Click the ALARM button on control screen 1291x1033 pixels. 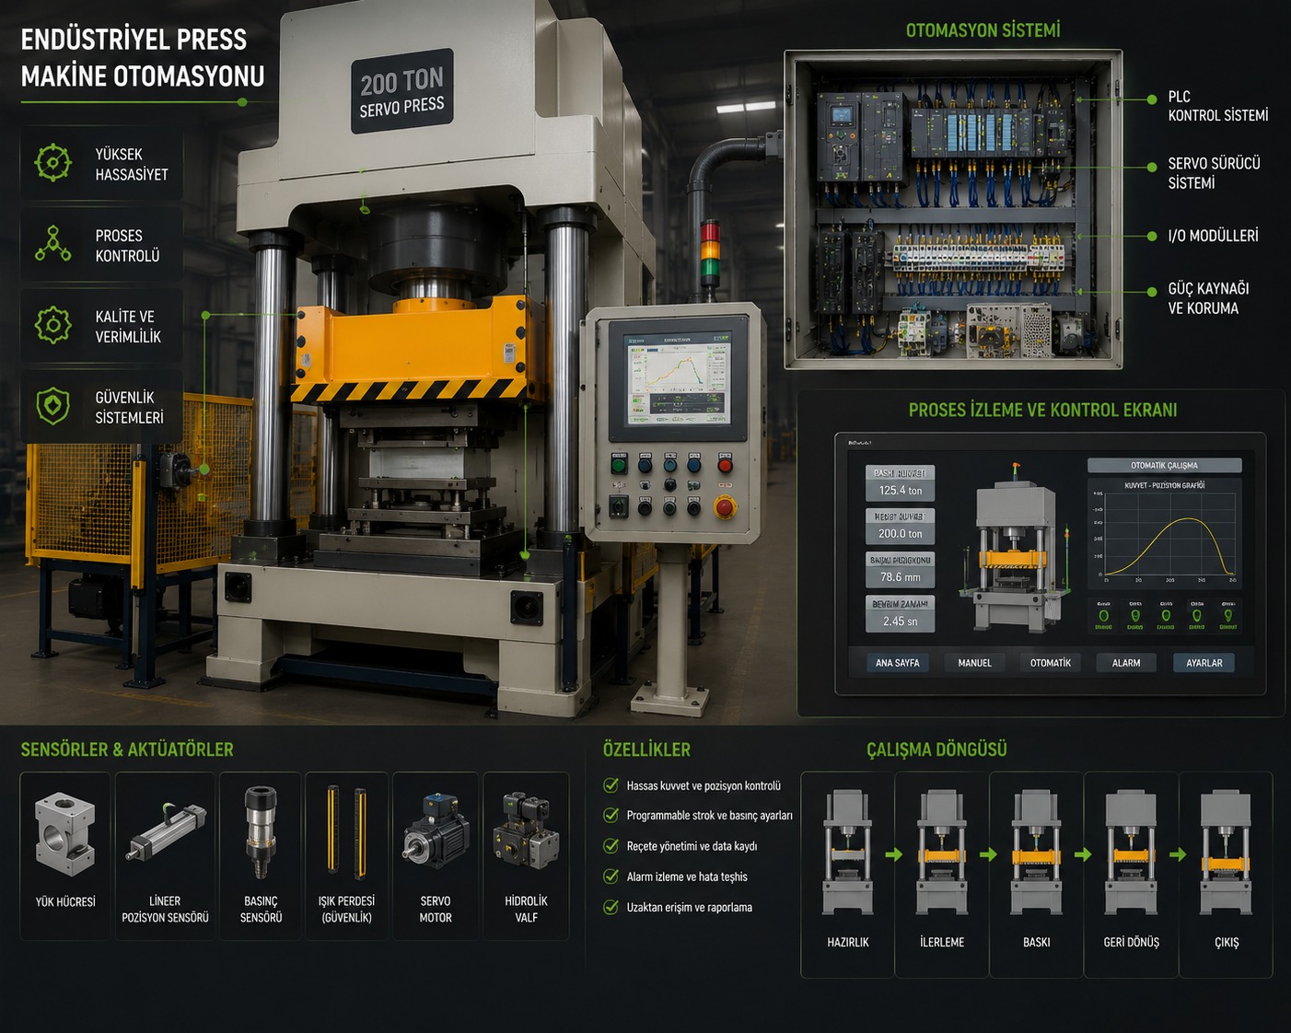[x=1126, y=663]
